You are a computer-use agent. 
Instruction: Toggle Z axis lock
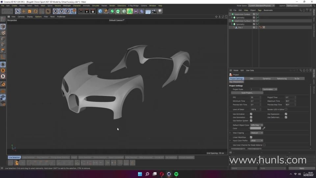click(x=67, y=11)
